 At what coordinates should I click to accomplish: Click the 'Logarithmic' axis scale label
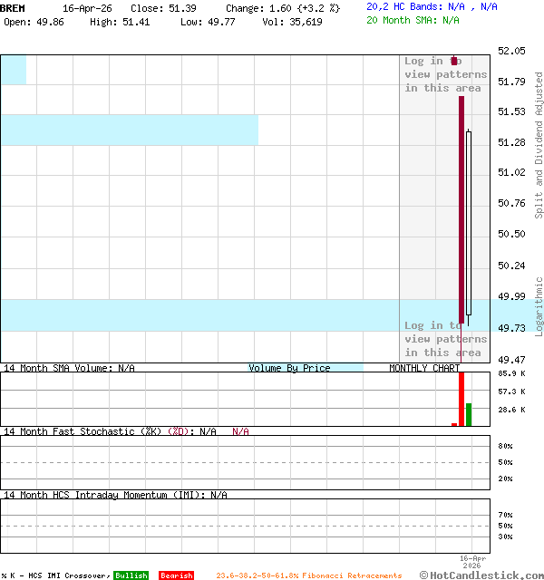pos(539,306)
